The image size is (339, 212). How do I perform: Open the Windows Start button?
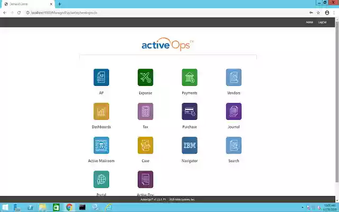pyautogui.click(x=5, y=207)
